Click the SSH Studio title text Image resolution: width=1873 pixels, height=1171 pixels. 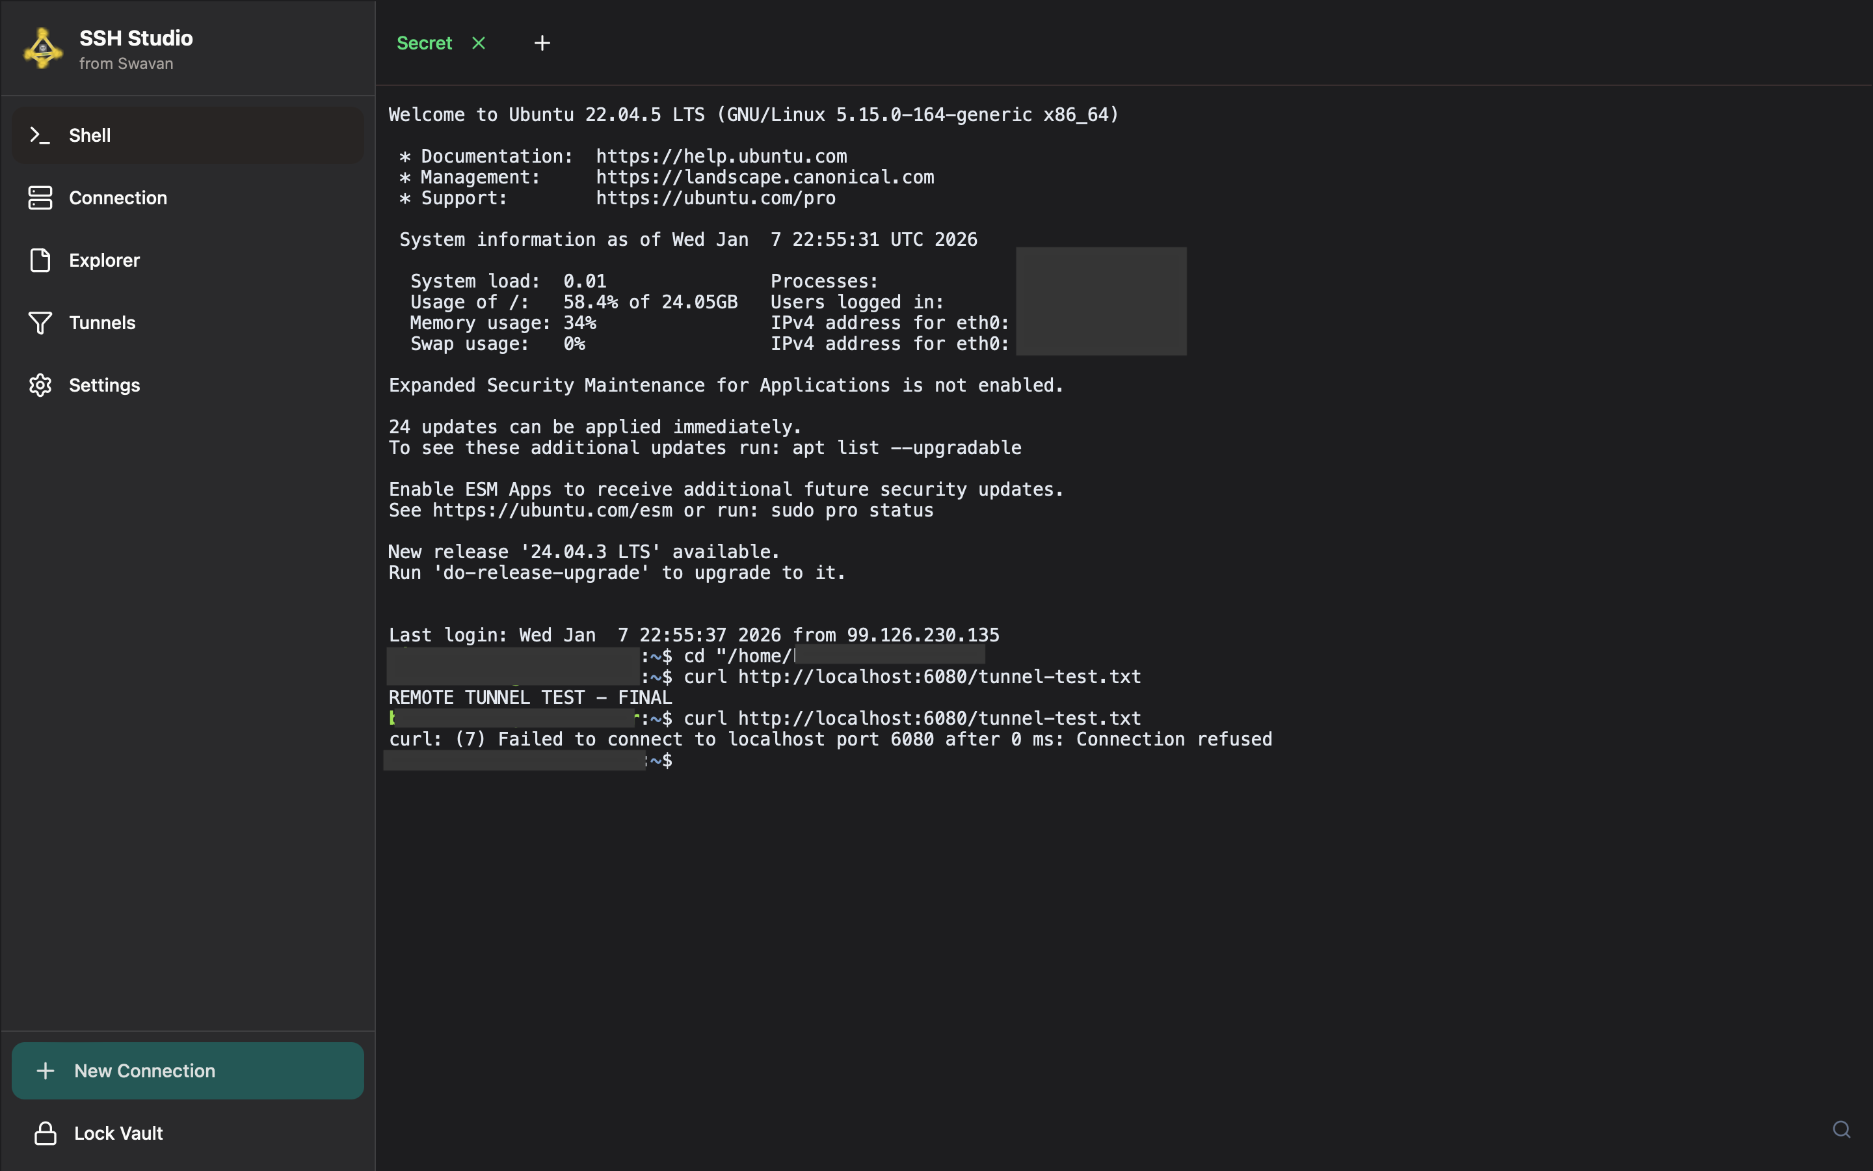[x=136, y=38]
